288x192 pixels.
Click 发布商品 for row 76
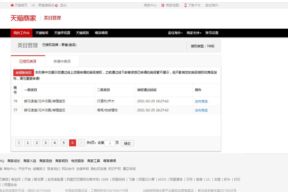click(201, 101)
